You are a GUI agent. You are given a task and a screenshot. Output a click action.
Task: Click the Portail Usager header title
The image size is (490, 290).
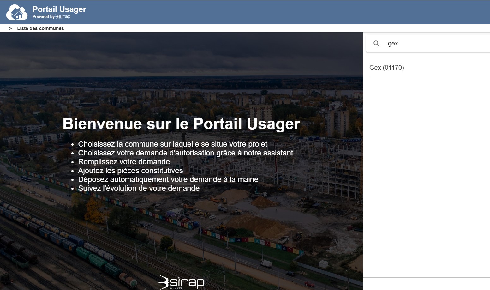[59, 9]
